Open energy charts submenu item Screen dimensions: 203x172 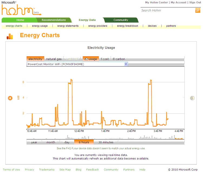(14, 26)
